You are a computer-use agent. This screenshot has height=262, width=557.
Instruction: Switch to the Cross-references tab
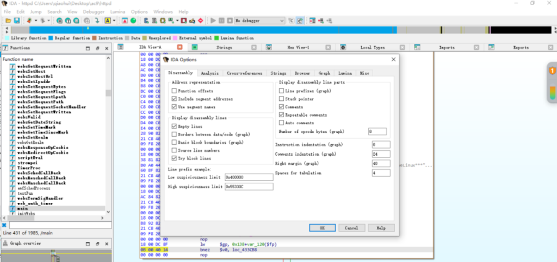point(244,73)
